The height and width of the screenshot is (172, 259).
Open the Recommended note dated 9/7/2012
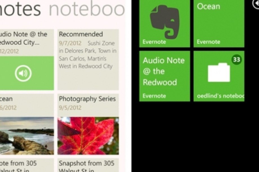[88, 59]
